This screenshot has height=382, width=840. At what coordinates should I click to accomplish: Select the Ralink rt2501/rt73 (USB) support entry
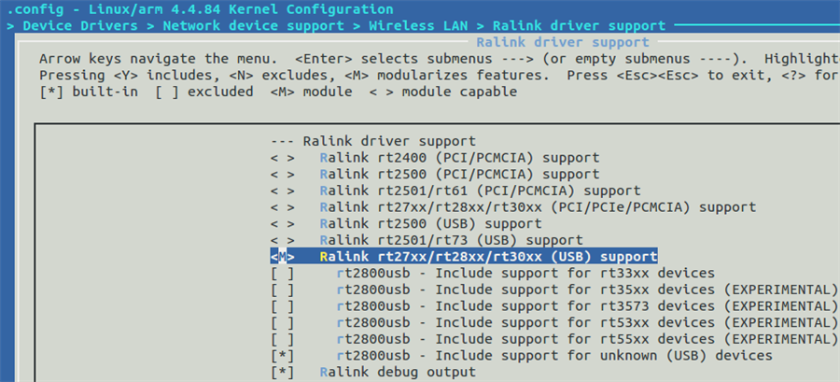451,240
